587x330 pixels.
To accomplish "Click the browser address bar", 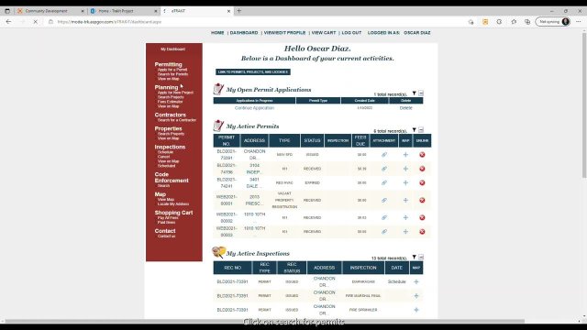I will [259, 22].
